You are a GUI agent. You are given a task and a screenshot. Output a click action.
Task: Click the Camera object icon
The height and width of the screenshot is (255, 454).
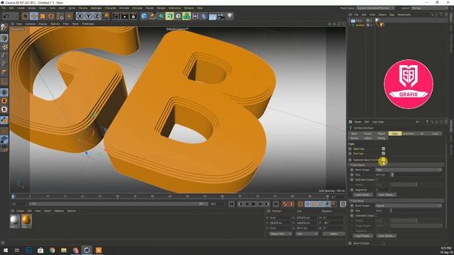pyautogui.click(x=221, y=16)
